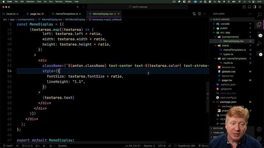Open the Go menu
Image resolution: width=264 pixels, height=148 pixels.
45,2
